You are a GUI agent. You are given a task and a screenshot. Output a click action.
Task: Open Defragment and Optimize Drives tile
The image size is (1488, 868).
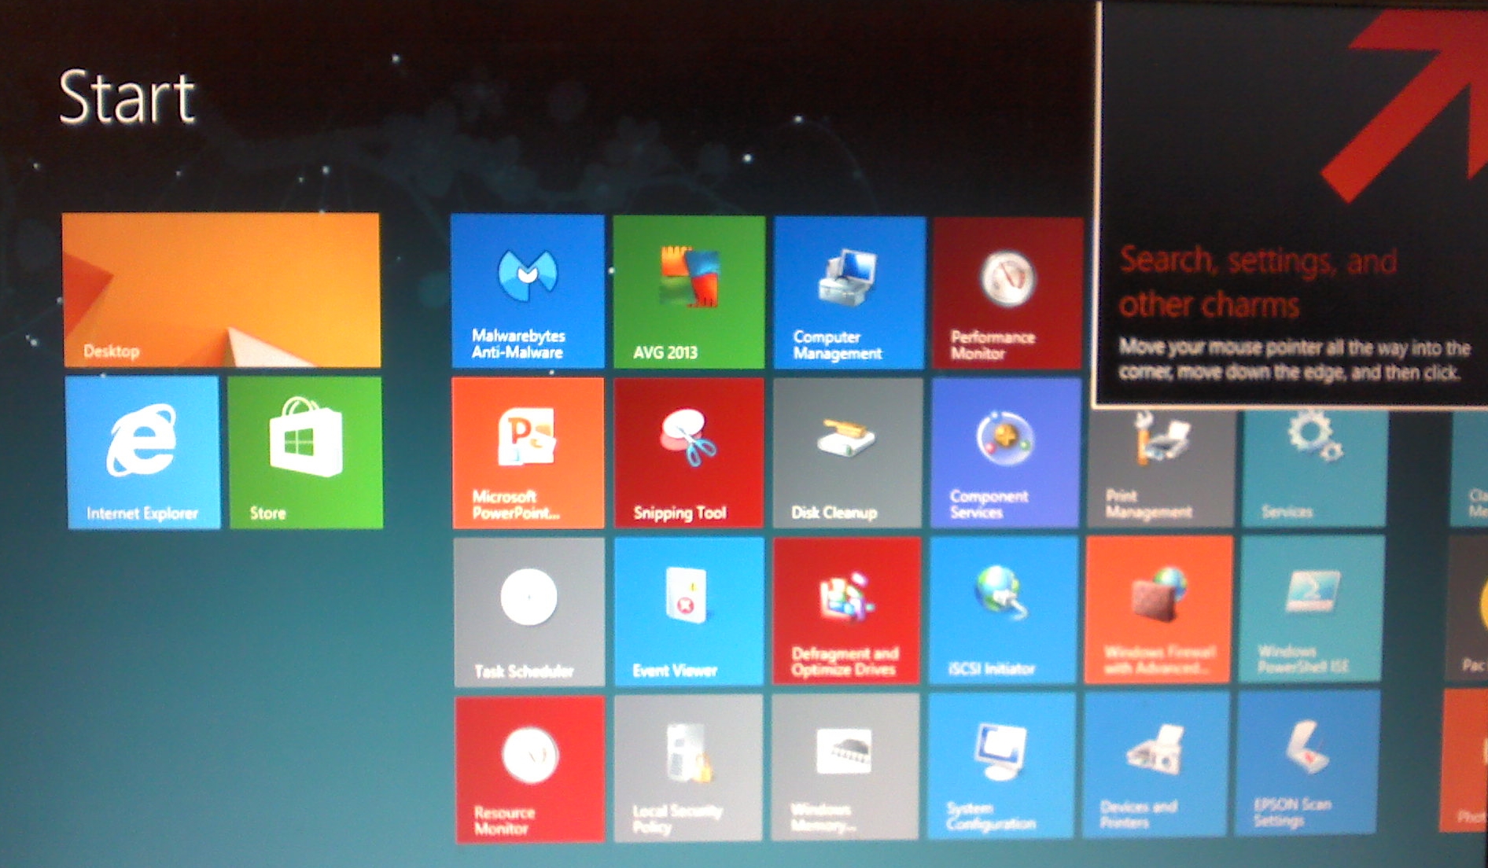pyautogui.click(x=847, y=611)
